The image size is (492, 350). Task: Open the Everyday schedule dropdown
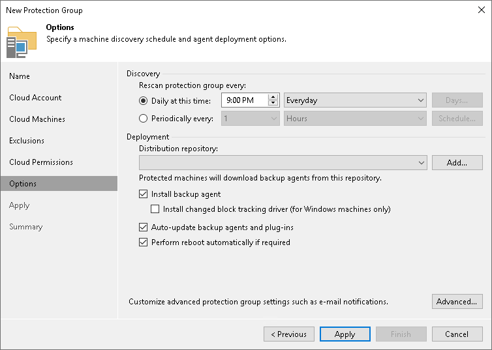point(355,100)
